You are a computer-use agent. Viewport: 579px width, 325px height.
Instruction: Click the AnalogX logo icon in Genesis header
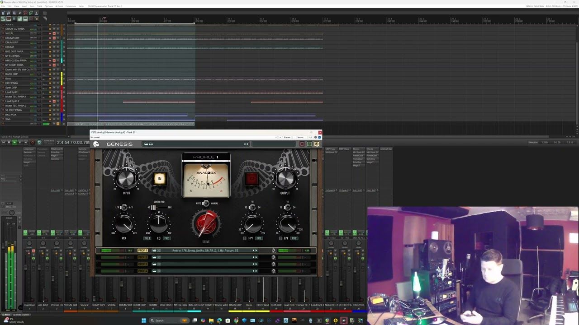(96, 144)
